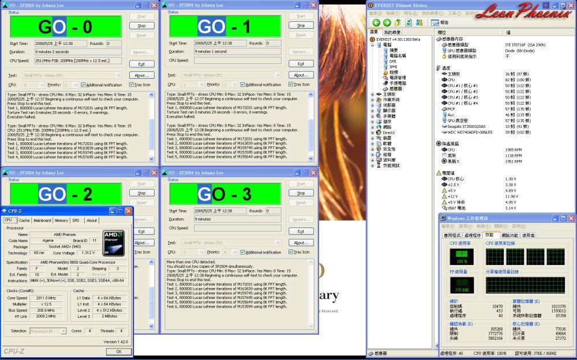Click the fan icon beside 降溫風扇 heading

click(x=439, y=143)
